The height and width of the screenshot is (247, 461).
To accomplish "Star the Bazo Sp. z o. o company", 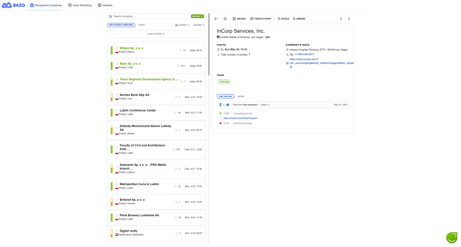I will point(117,63).
